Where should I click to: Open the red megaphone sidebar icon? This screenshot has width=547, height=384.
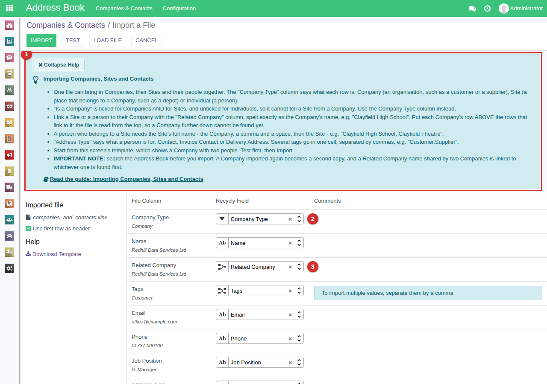(9, 155)
